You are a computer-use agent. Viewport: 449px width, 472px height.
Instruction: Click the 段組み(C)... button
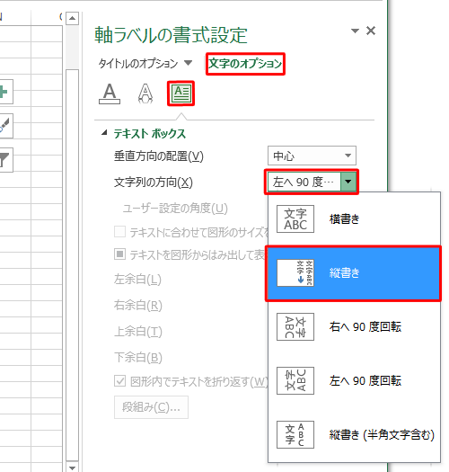[x=151, y=407]
